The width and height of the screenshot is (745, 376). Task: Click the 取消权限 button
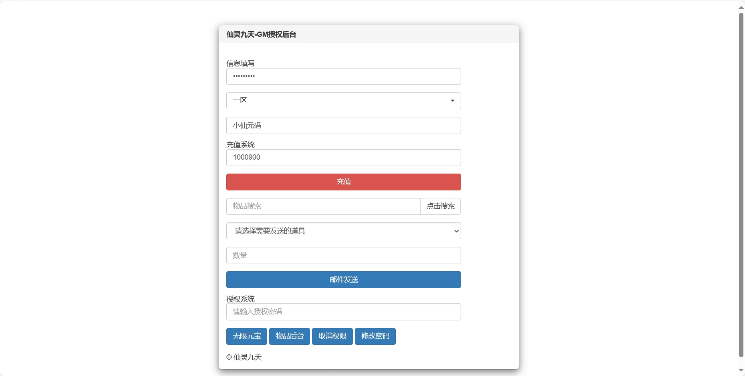[332, 336]
